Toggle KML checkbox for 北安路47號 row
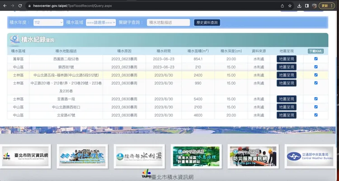Screen dimensions: 339x181 point(316,115)
